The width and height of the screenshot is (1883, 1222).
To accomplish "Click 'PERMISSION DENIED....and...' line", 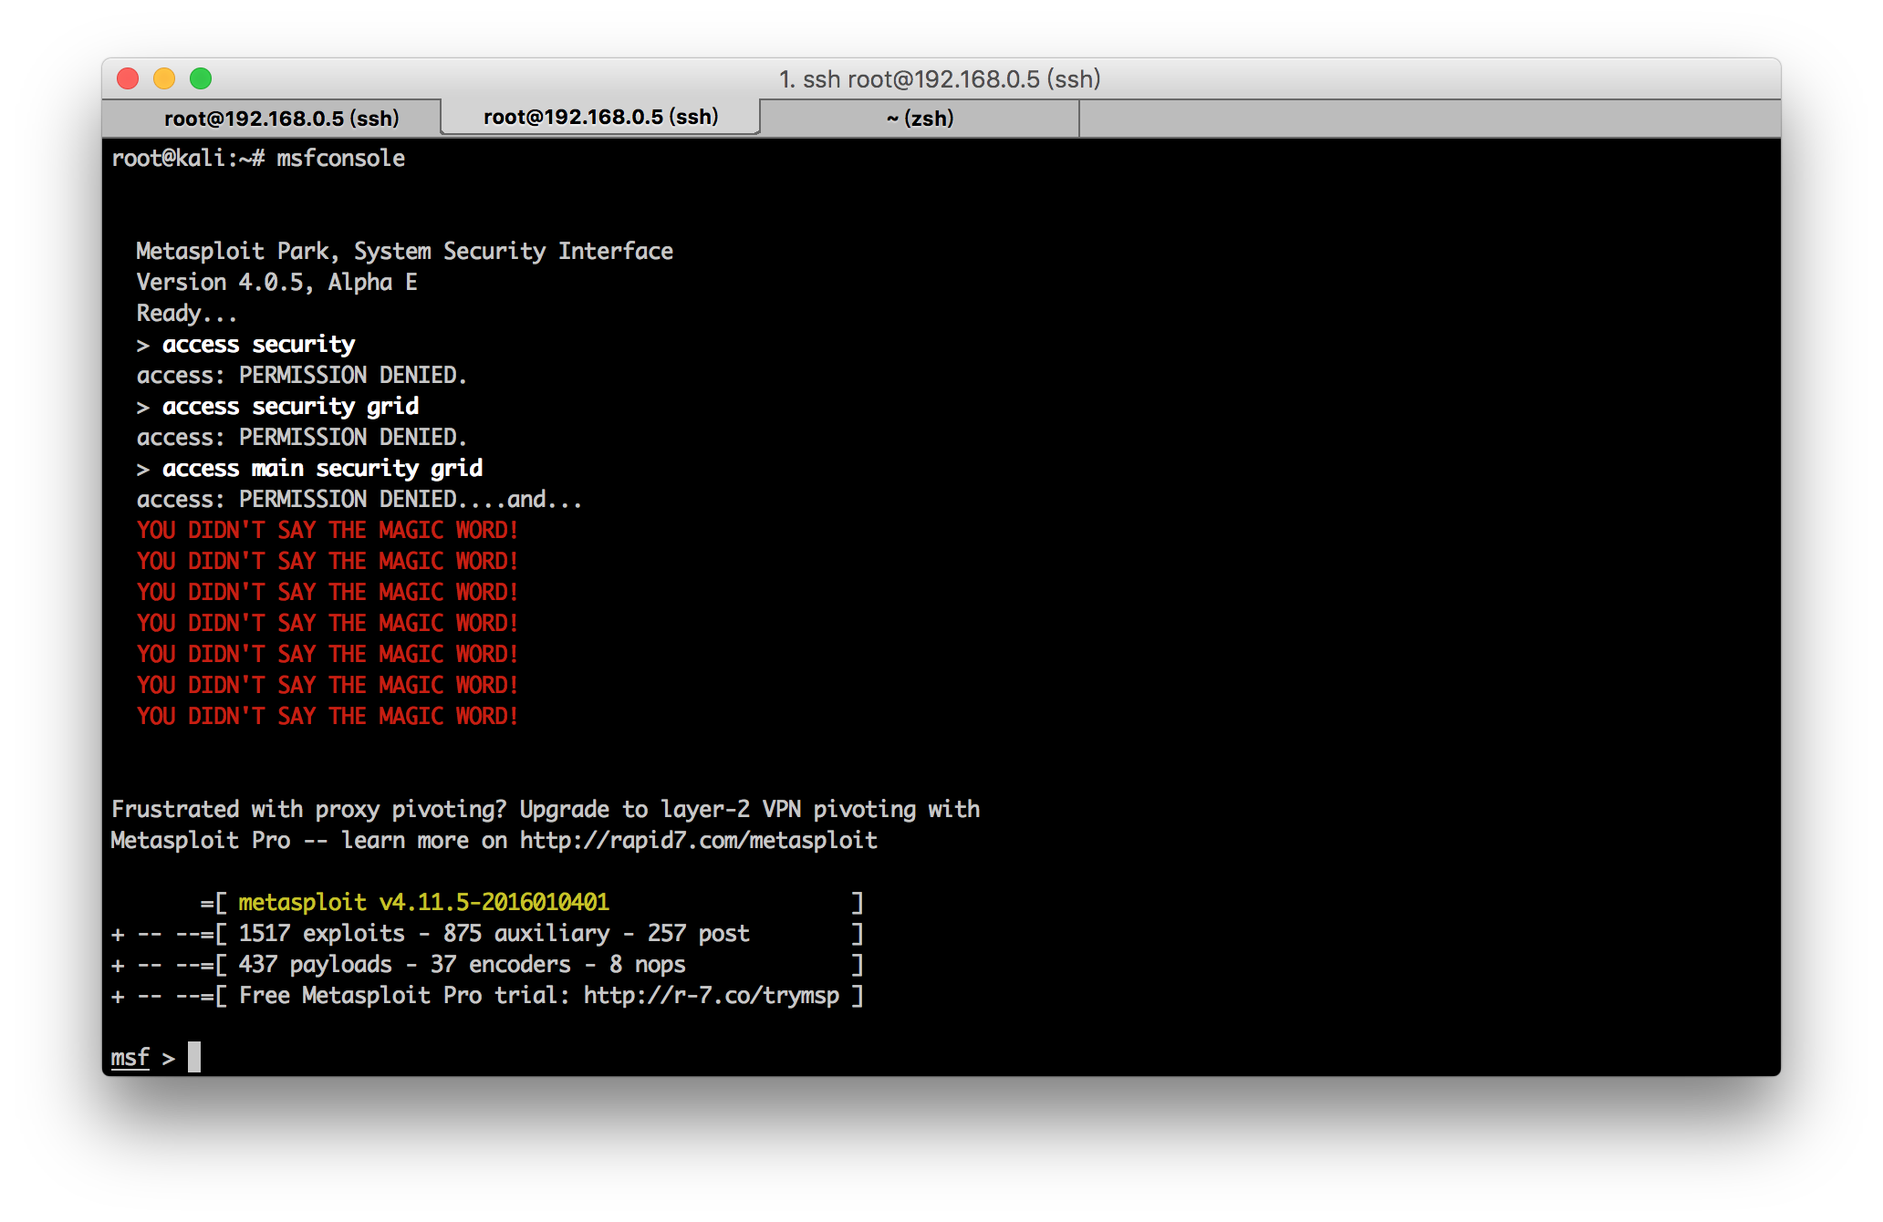I will click(359, 499).
